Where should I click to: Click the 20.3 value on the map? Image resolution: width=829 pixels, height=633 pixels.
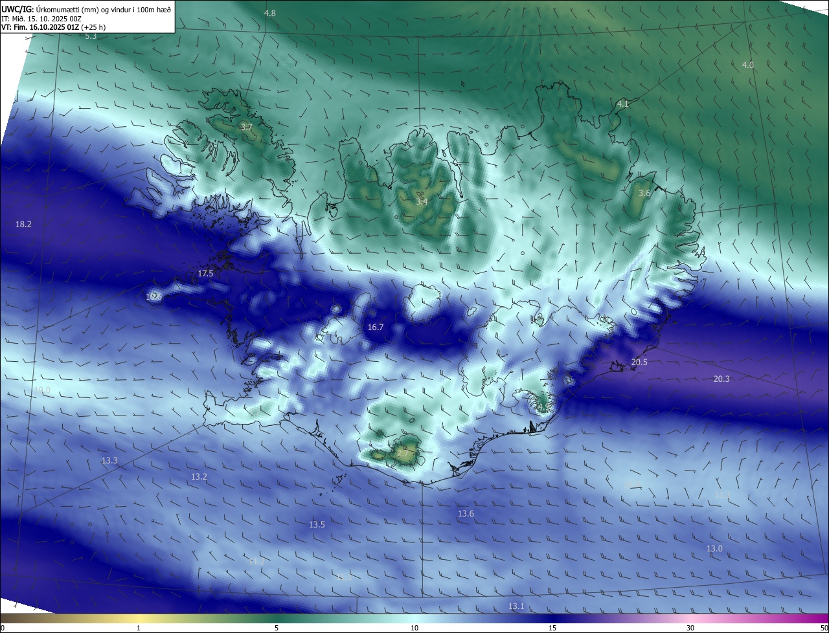(721, 379)
